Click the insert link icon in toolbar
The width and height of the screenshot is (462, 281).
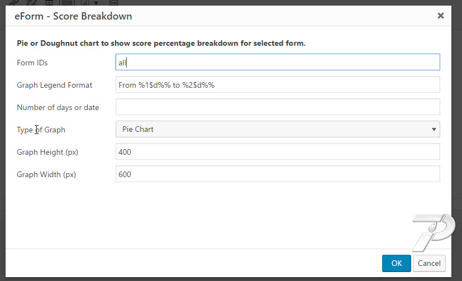[13, 2]
